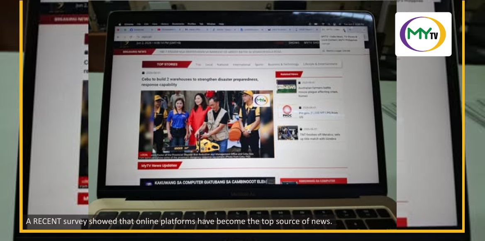Image resolution: width=485 pixels, height=241 pixels.
Task: Open the Profiles menu
Action: pyautogui.click(x=192, y=24)
